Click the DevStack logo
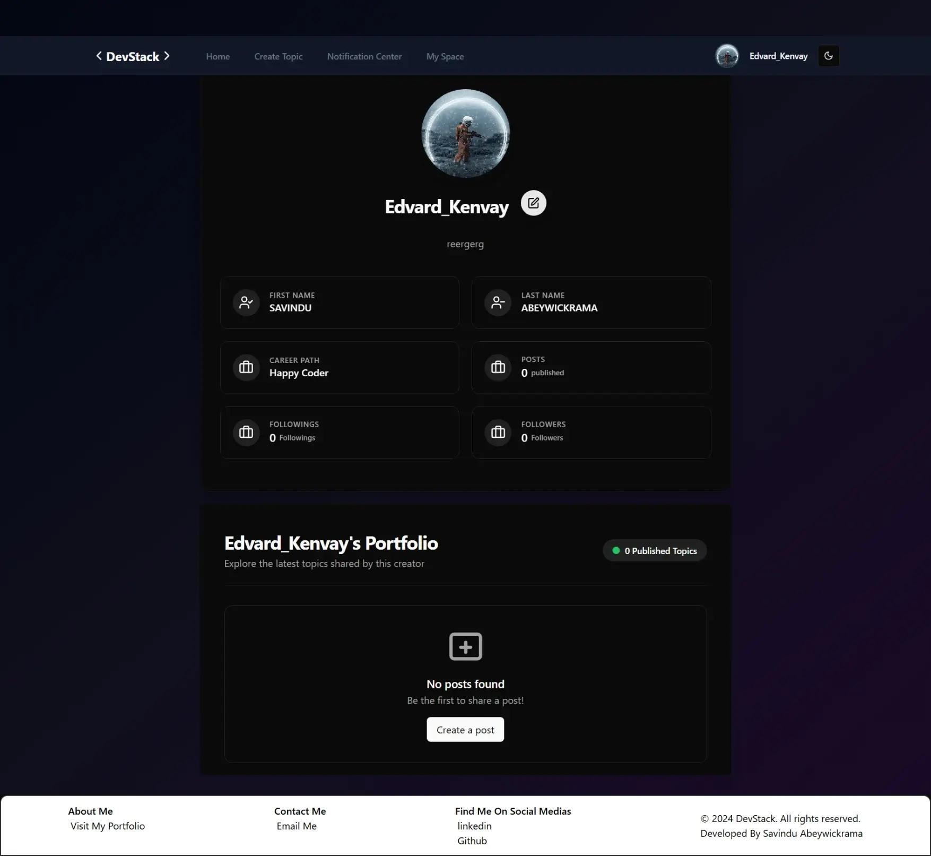The image size is (931, 856). point(133,56)
